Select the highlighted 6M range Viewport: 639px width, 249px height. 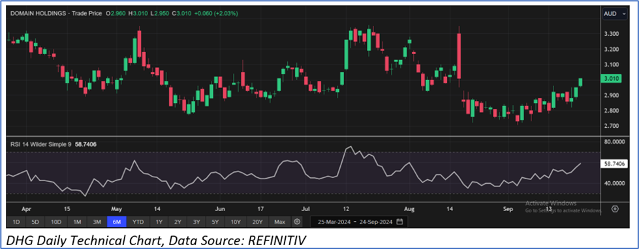pos(117,222)
